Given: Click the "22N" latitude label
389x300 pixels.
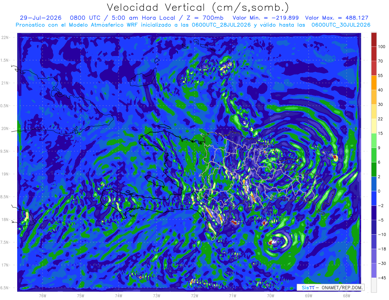Looking at the screenshot, I should (5, 37).
